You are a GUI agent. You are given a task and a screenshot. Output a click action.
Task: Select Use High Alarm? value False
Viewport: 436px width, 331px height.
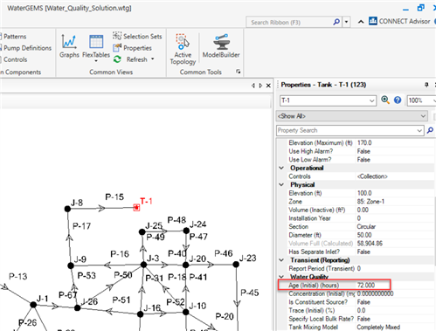[363, 151]
